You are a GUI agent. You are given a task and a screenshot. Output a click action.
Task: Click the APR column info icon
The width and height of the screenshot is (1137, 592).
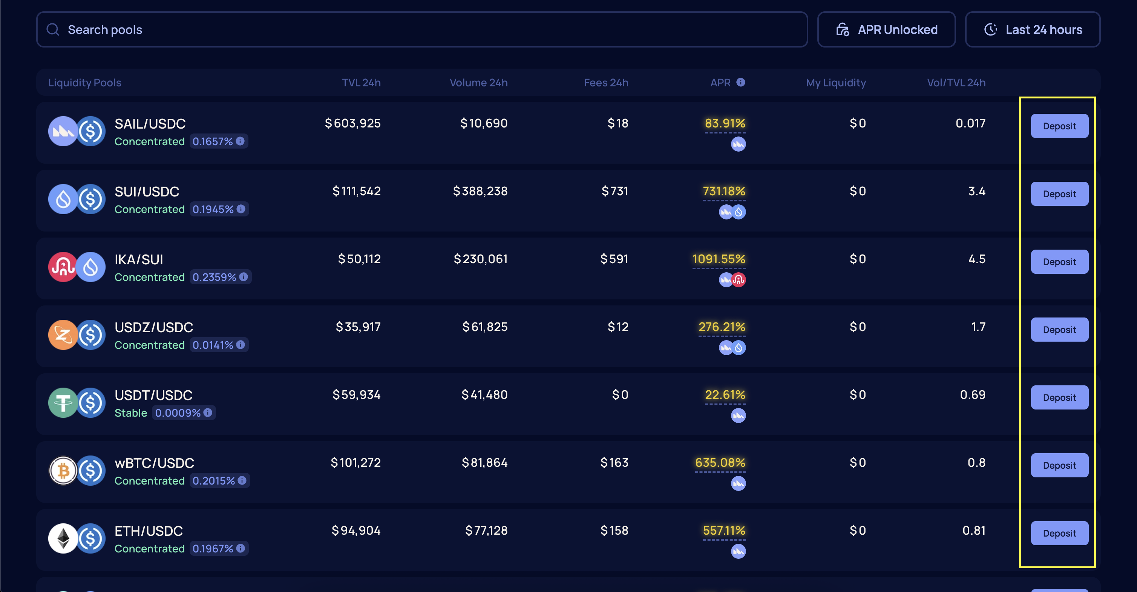click(x=741, y=82)
